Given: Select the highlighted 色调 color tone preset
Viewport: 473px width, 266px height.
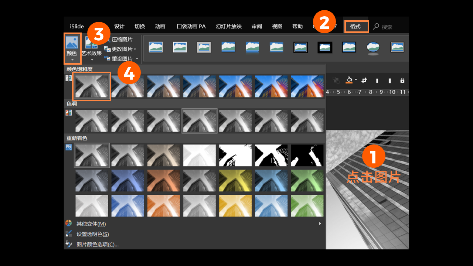Looking at the screenshot, I should (x=200, y=121).
